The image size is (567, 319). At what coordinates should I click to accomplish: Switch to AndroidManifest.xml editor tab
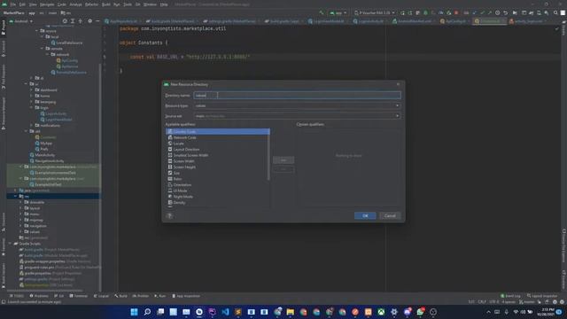411,21
